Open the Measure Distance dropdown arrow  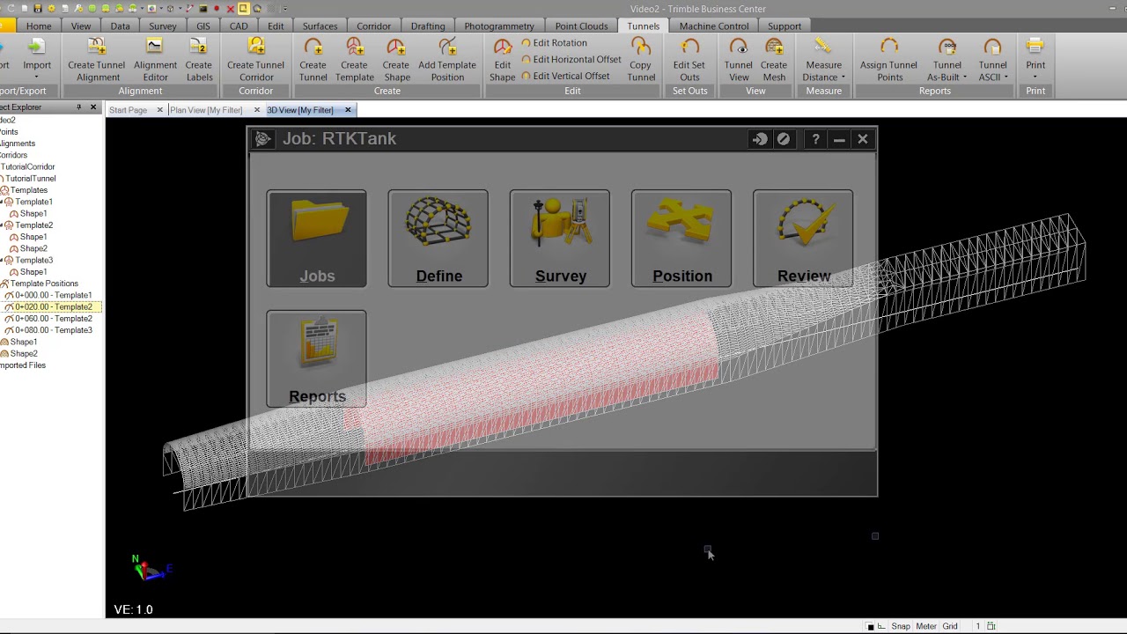coord(843,77)
